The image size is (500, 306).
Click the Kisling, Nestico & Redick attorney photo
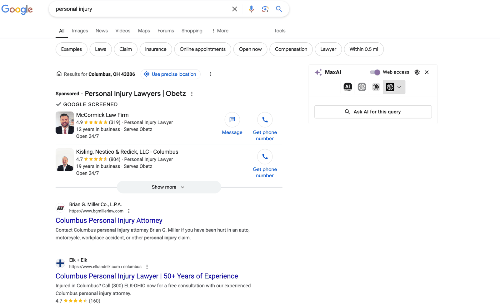click(65, 160)
